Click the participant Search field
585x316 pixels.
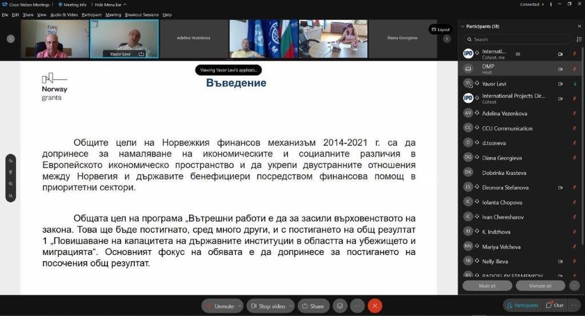pyautogui.click(x=518, y=39)
